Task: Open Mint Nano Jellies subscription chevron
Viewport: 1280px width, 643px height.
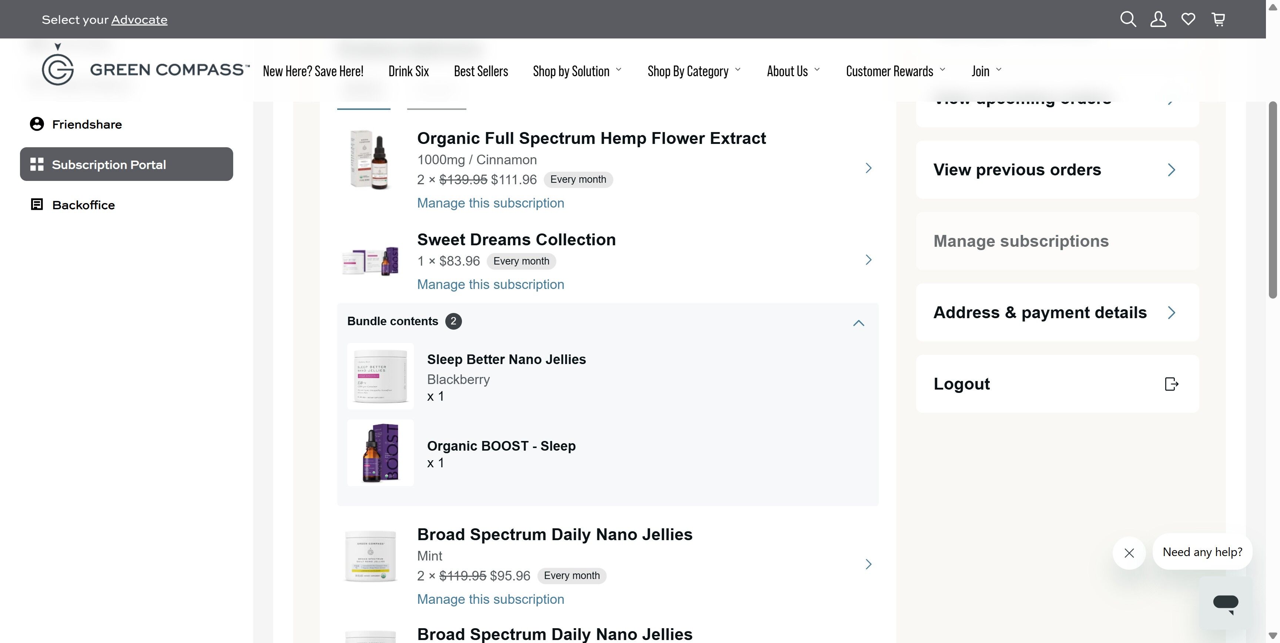Action: pyautogui.click(x=868, y=564)
